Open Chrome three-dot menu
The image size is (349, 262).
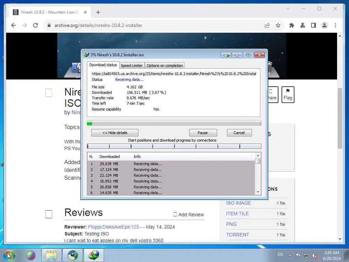click(335, 25)
